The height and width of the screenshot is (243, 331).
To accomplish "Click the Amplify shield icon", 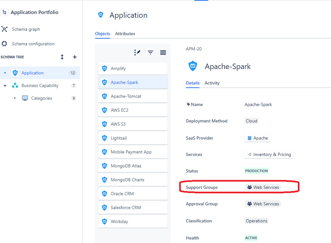I will (104, 68).
